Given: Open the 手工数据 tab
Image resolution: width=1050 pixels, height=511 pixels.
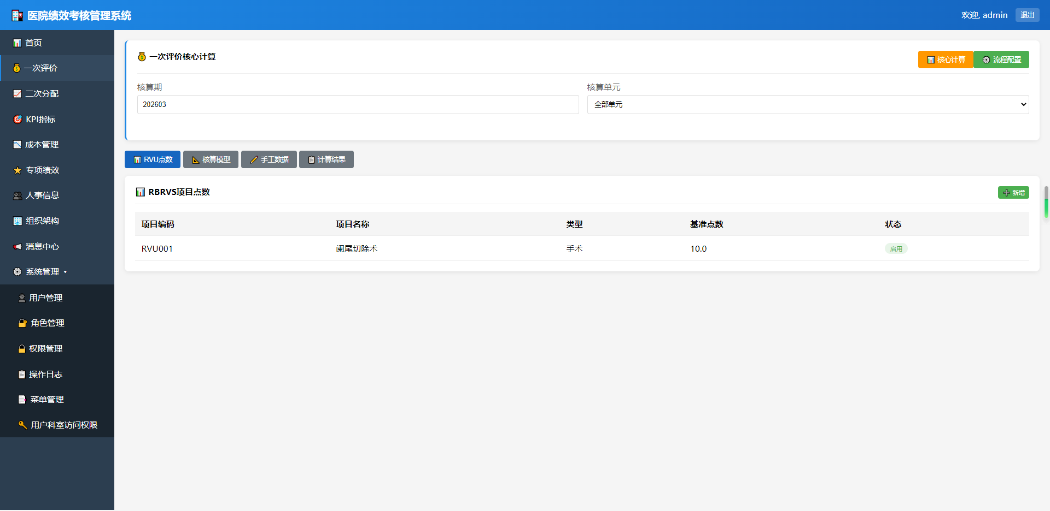Looking at the screenshot, I should coord(269,159).
